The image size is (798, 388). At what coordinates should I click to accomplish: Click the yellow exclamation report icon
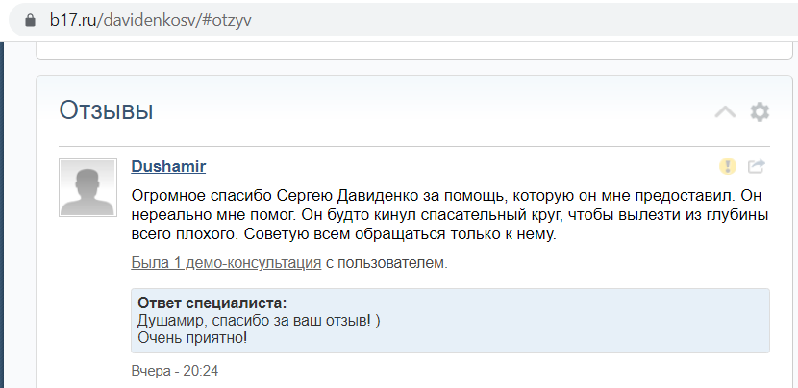coord(728,166)
